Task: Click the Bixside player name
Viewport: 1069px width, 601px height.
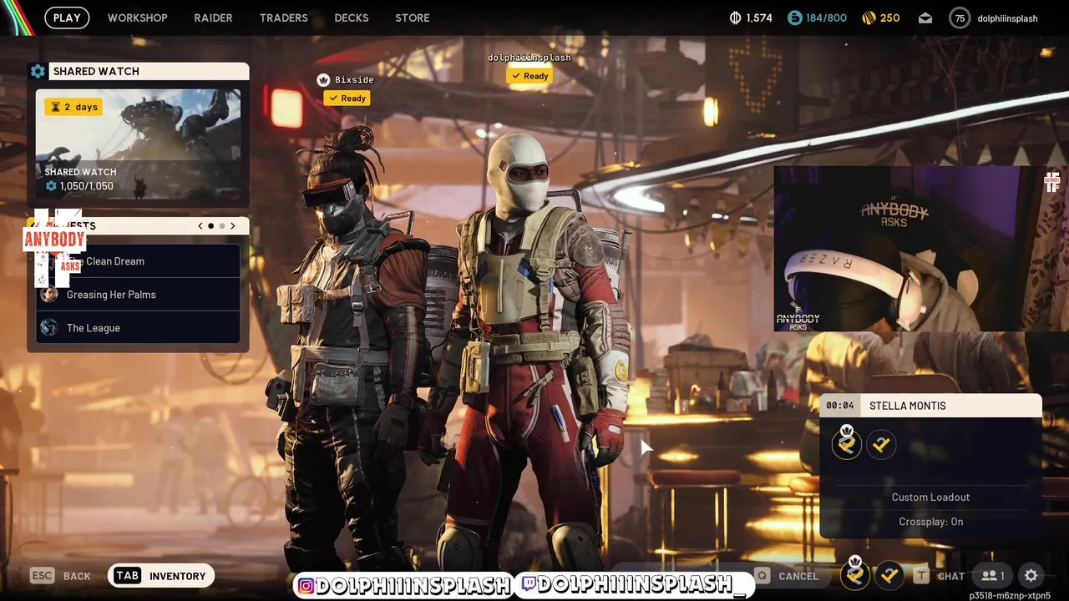Action: click(x=354, y=80)
